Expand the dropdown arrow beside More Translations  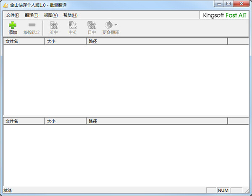click(x=116, y=25)
